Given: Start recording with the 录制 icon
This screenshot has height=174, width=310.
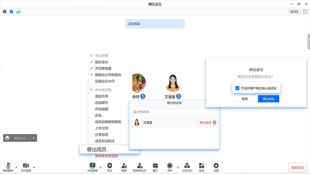Looking at the screenshot, I should [x=170, y=166].
